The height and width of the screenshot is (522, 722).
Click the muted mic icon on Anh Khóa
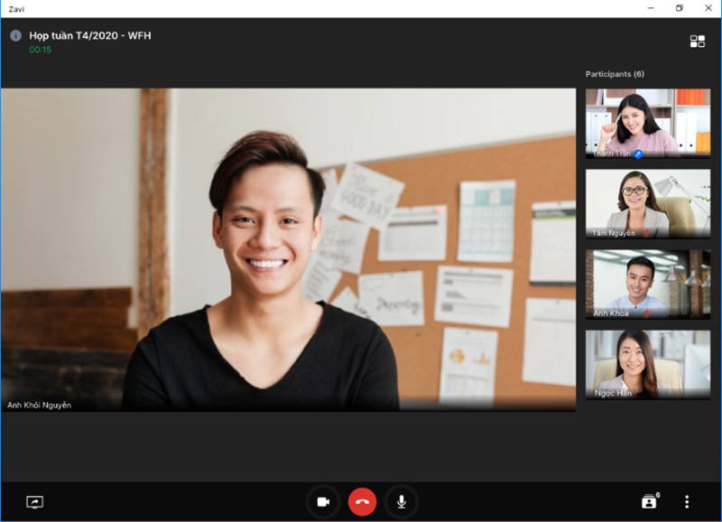coord(648,312)
